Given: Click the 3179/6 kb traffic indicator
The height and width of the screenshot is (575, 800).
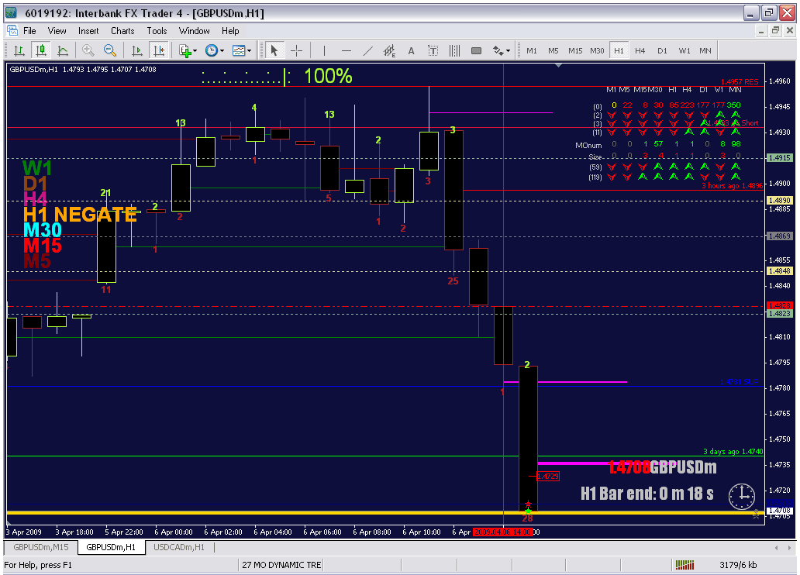Looking at the screenshot, I should pos(738,565).
